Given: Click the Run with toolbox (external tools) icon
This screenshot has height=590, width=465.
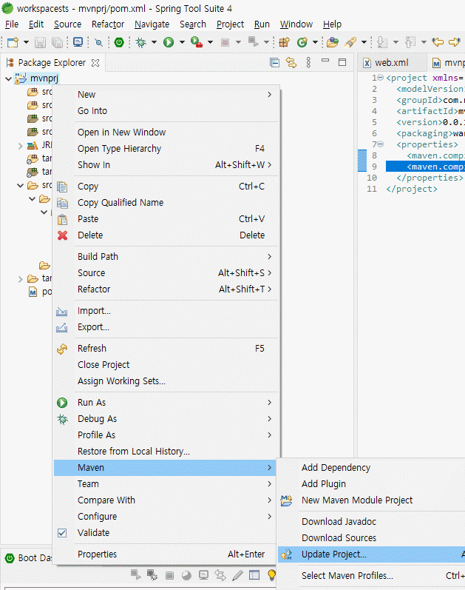Looking at the screenshot, I should coord(197,42).
